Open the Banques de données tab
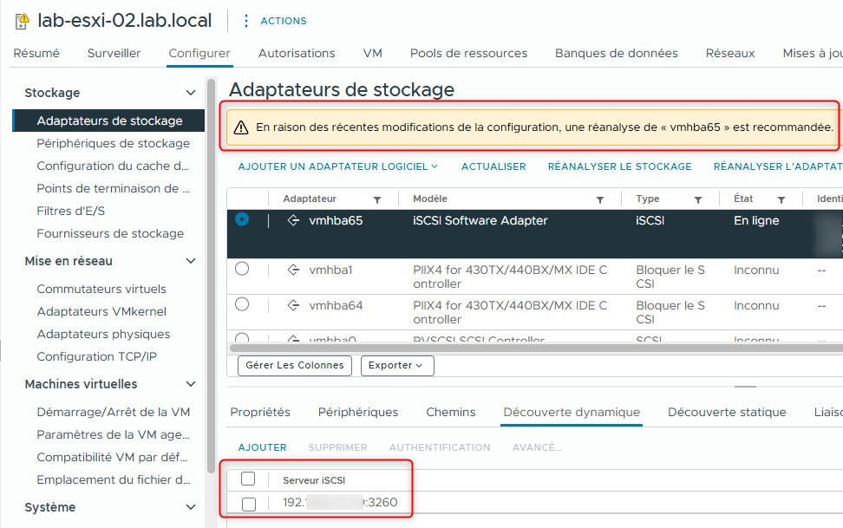The image size is (843, 528). pyautogui.click(x=616, y=53)
